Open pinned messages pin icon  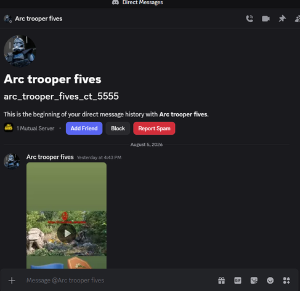(x=282, y=18)
